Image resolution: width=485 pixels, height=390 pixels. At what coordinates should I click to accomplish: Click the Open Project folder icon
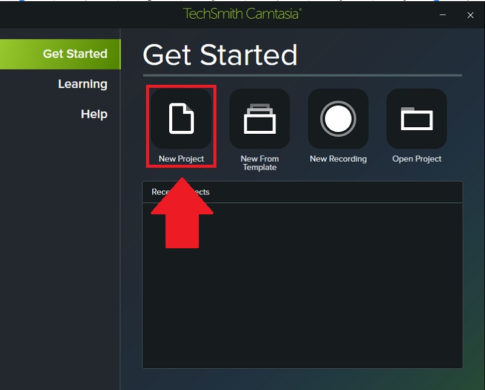click(x=416, y=119)
